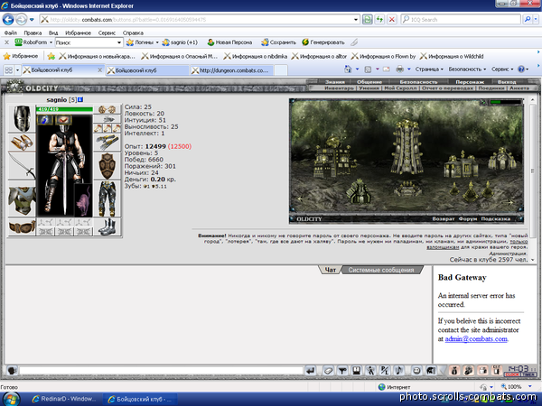The height and width of the screenshot is (406, 542).
Task: Click the IE Refresh button
Action: 379,19
